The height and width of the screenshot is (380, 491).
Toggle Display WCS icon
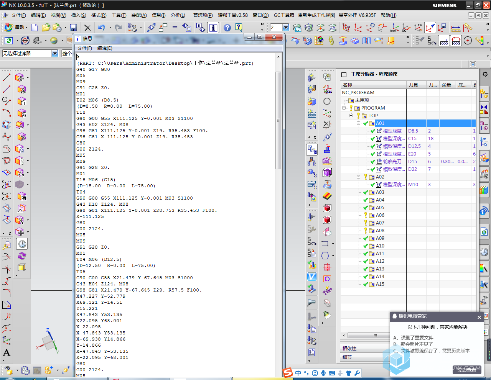point(430,28)
